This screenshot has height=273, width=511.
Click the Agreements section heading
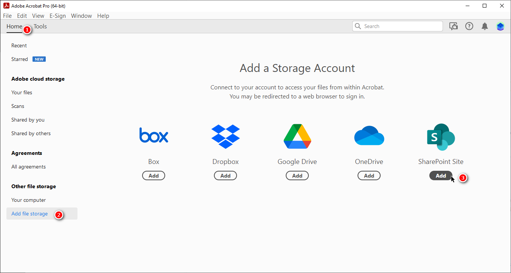coord(27,153)
